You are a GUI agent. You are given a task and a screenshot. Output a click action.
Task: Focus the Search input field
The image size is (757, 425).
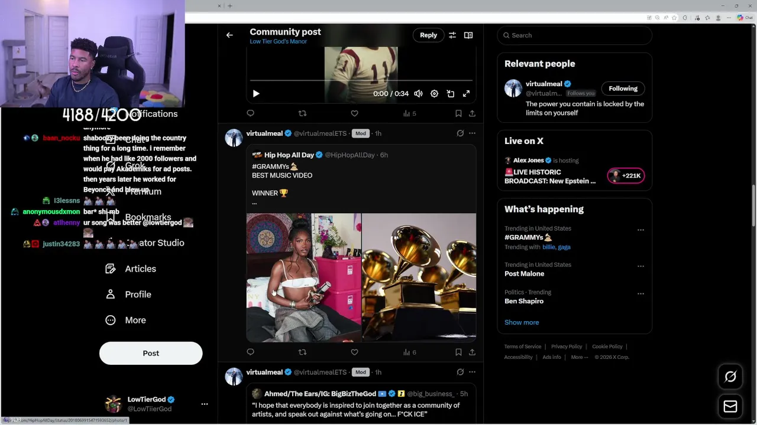point(574,35)
